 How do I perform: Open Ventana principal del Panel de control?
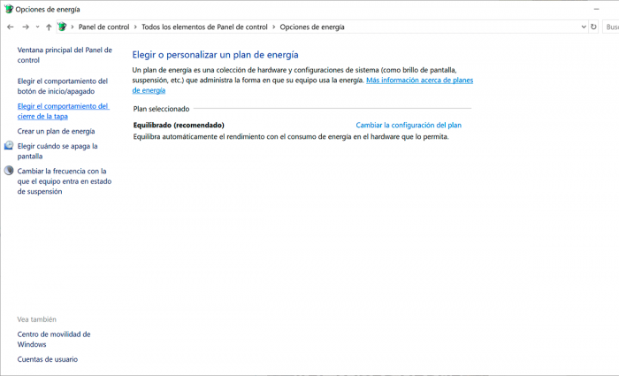(65, 55)
